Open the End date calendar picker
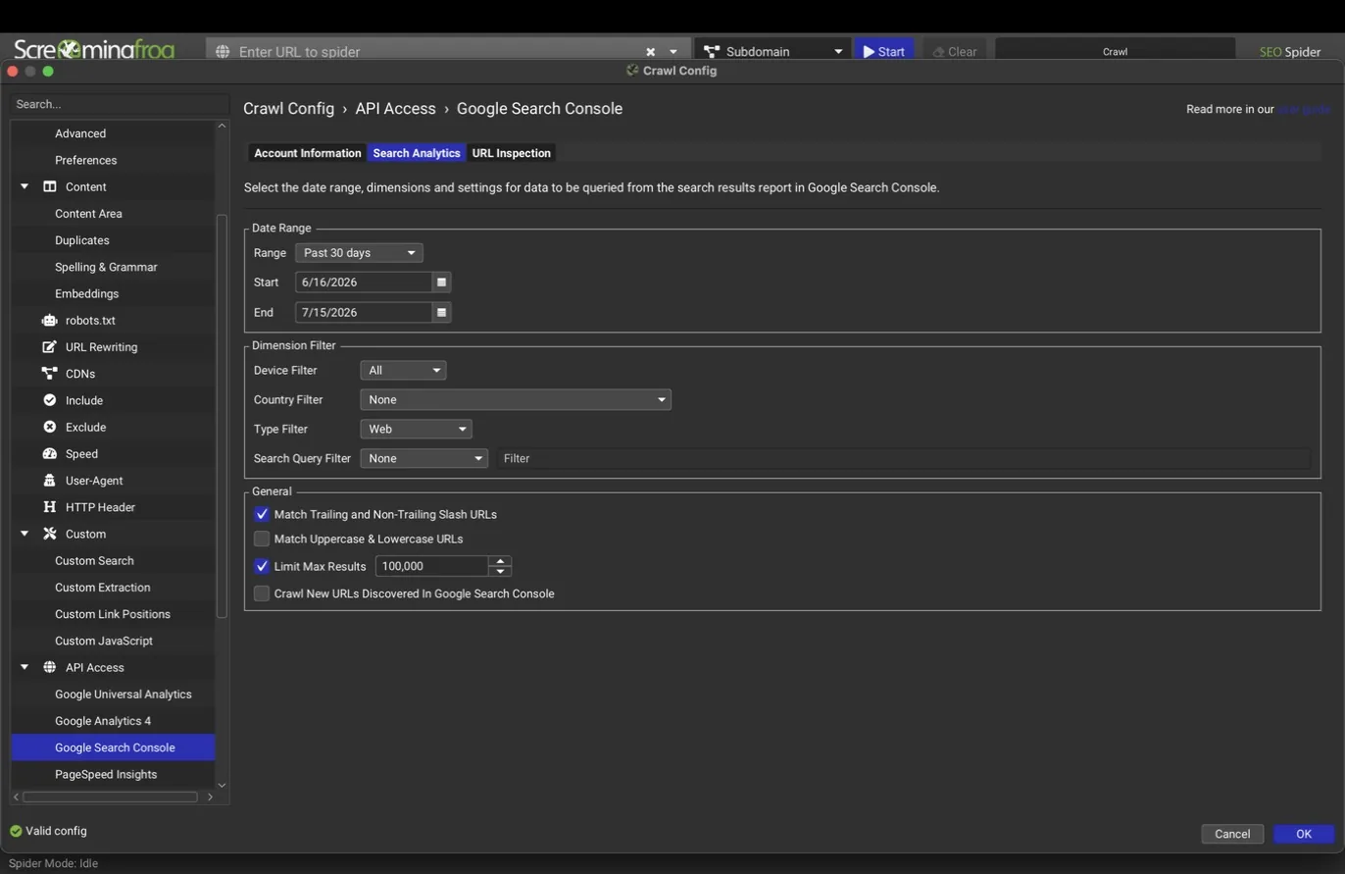This screenshot has width=1345, height=874. pos(441,312)
